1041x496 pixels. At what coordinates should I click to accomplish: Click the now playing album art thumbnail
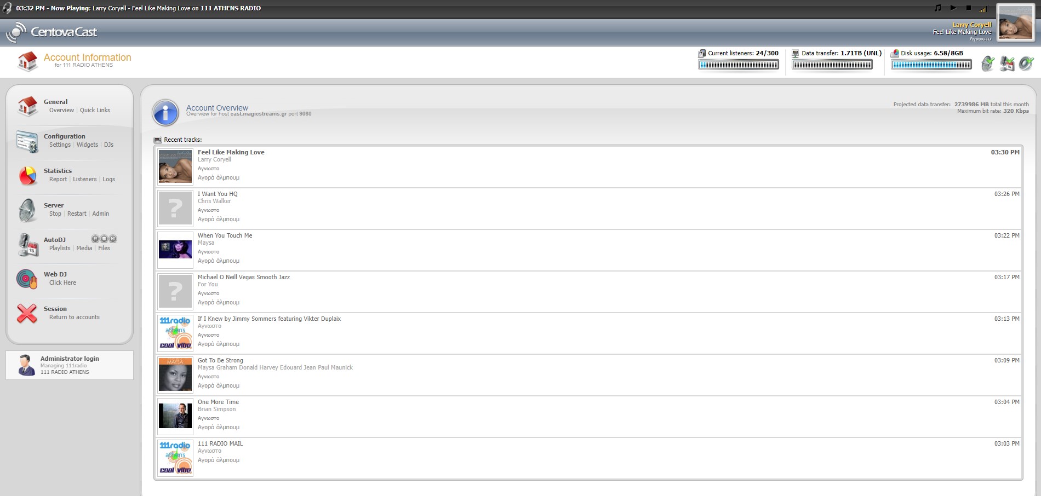[1015, 23]
